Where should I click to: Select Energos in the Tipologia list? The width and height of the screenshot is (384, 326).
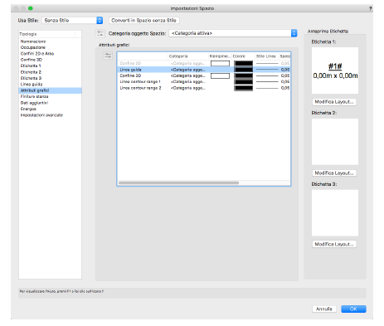tap(50, 109)
